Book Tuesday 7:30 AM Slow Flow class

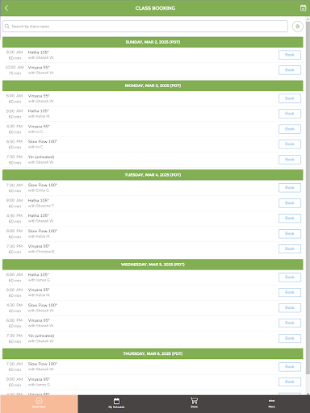[x=290, y=188]
